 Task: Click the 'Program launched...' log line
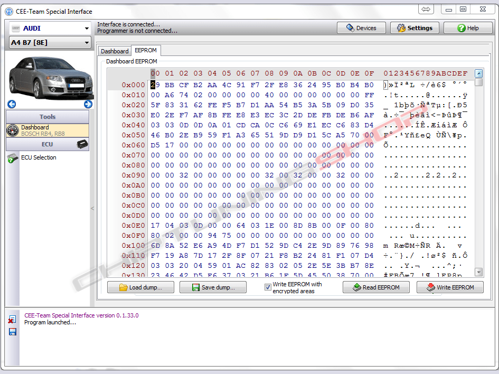click(x=50, y=322)
